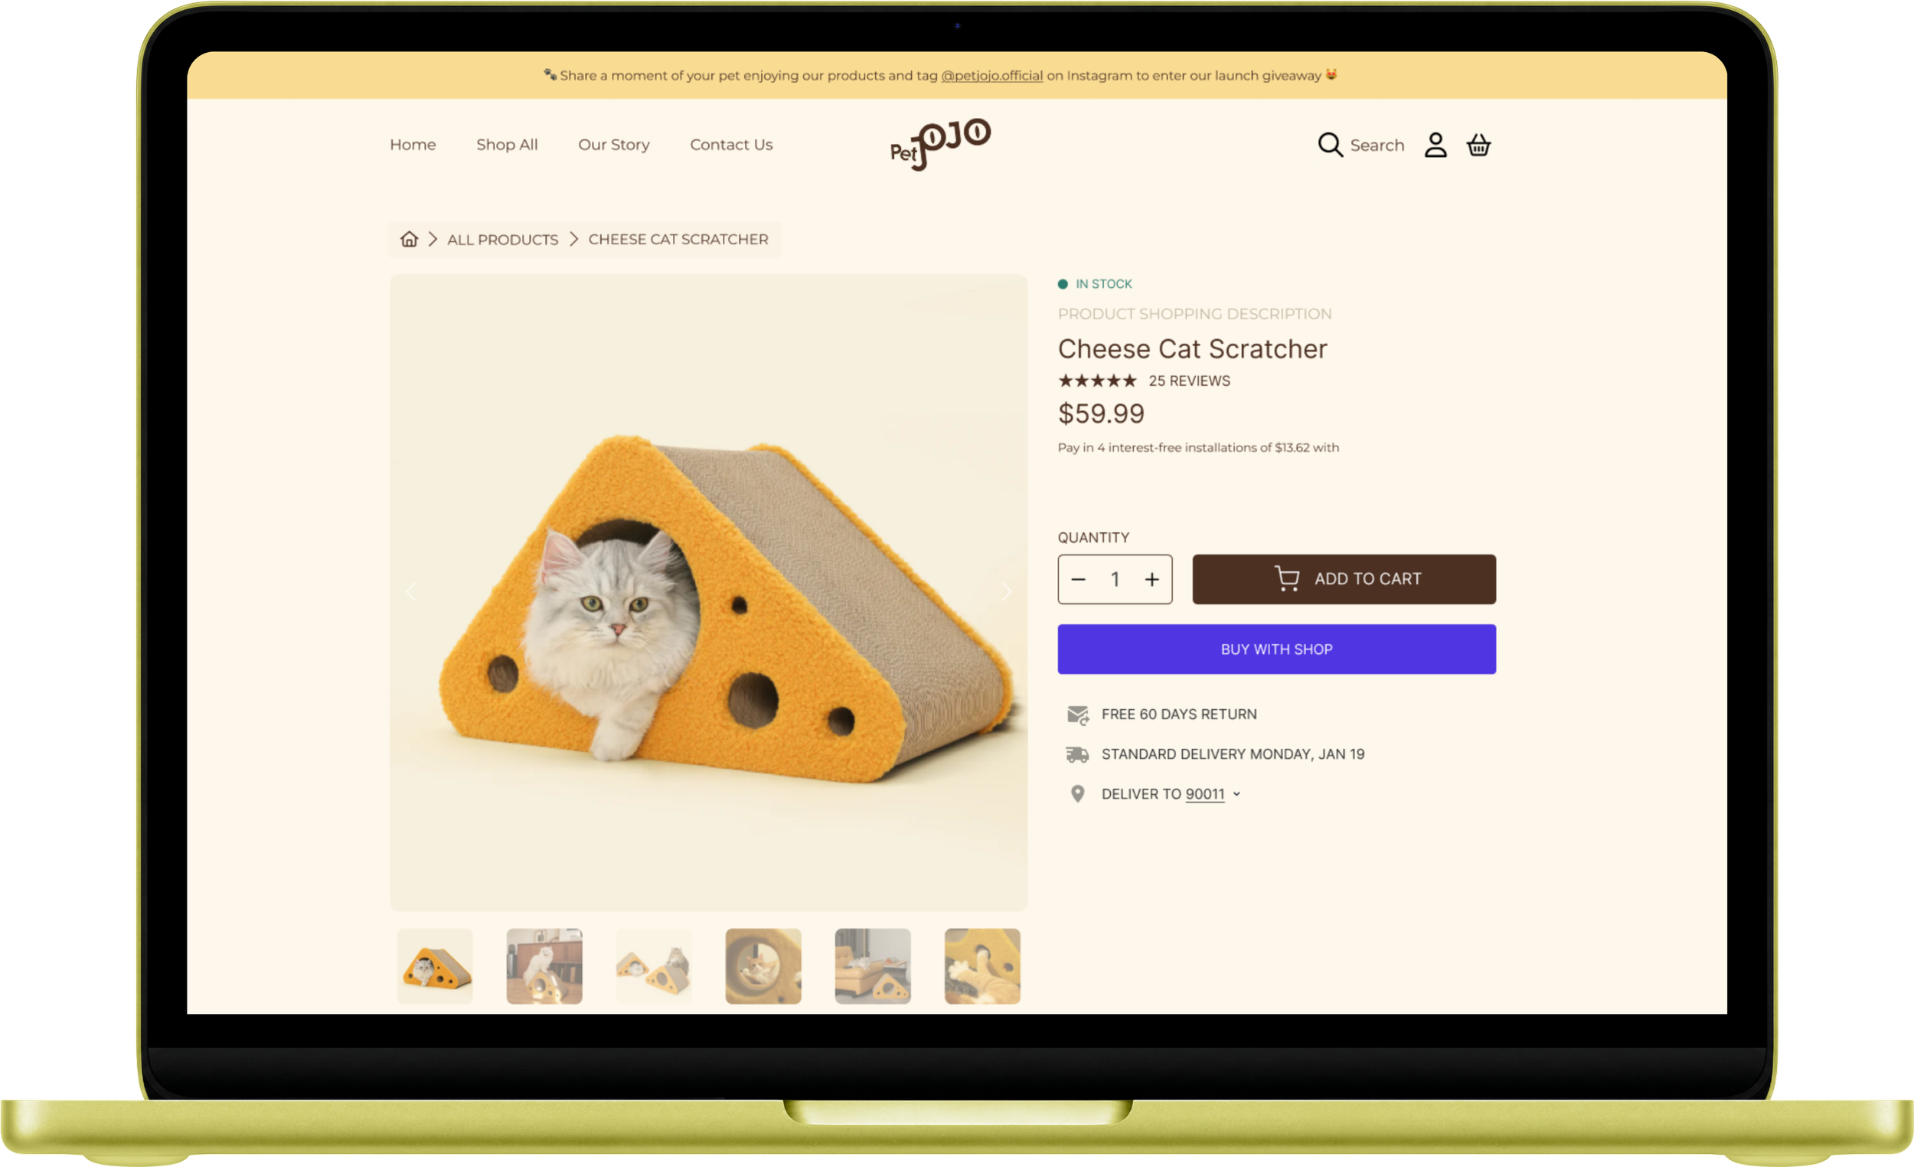Open Contact Us in navigation
Viewport: 1914px width, 1167px height.
(x=731, y=145)
